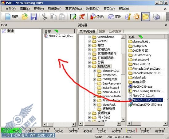Screen dimensions: 169x139
Task: Toggle the file browser folder icon
Action: pos(146,17)
